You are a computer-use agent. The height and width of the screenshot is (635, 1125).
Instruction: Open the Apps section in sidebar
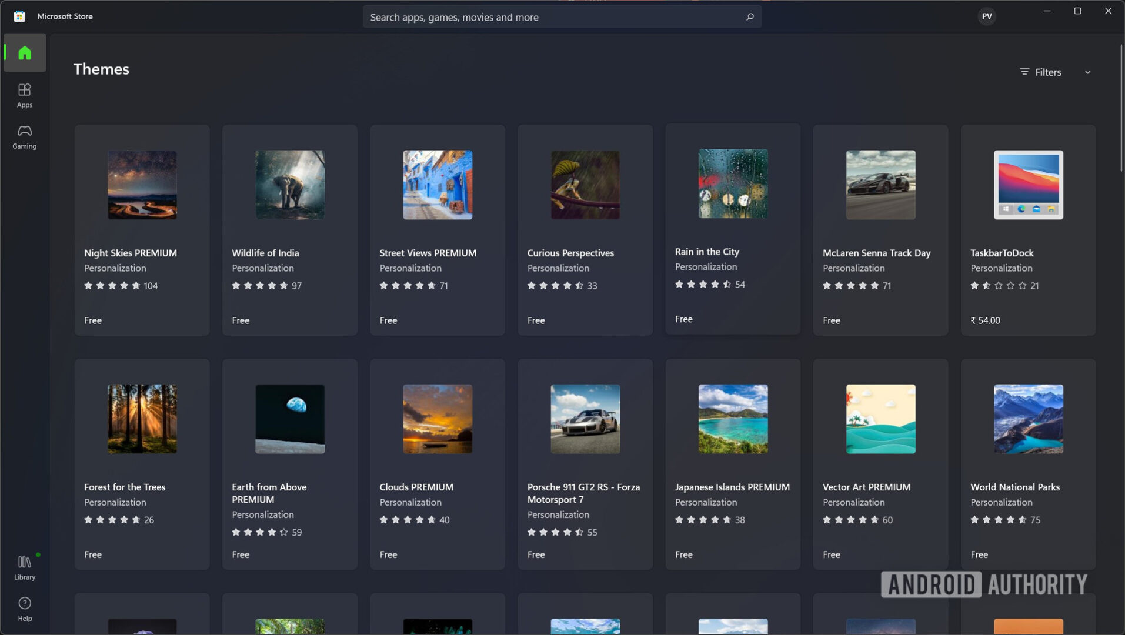[x=25, y=95]
